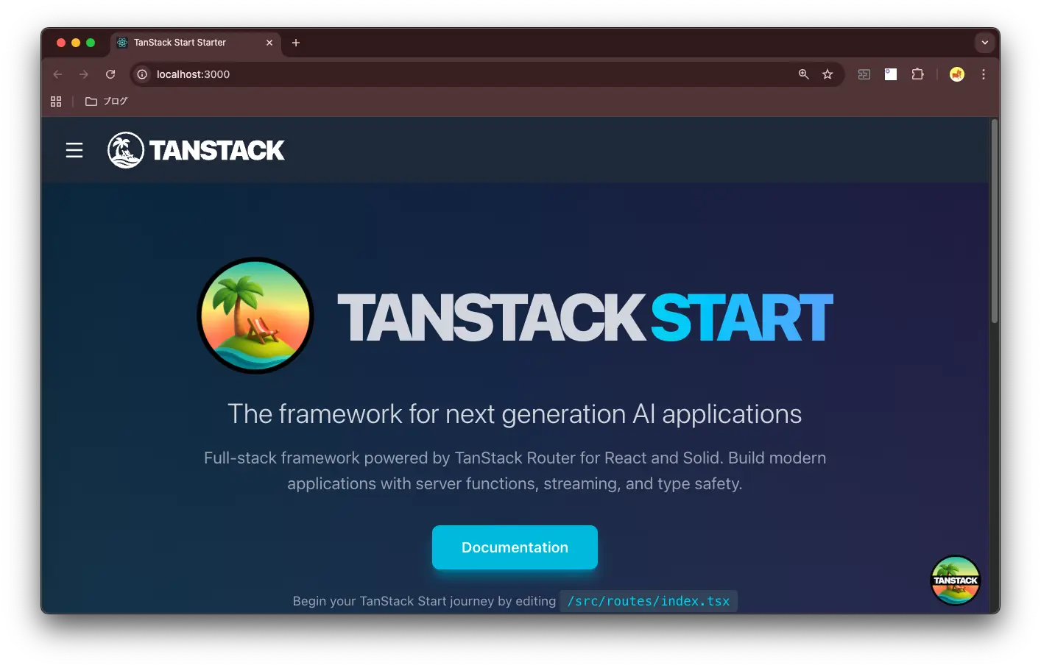Viewport: 1041px width, 668px height.
Task: Open TanStack devtools floating badge
Action: 956,580
